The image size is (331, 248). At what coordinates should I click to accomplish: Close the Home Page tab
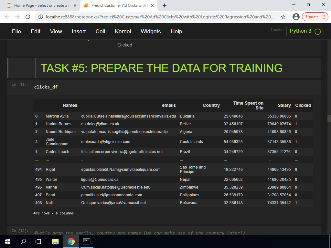pyautogui.click(x=75, y=5)
